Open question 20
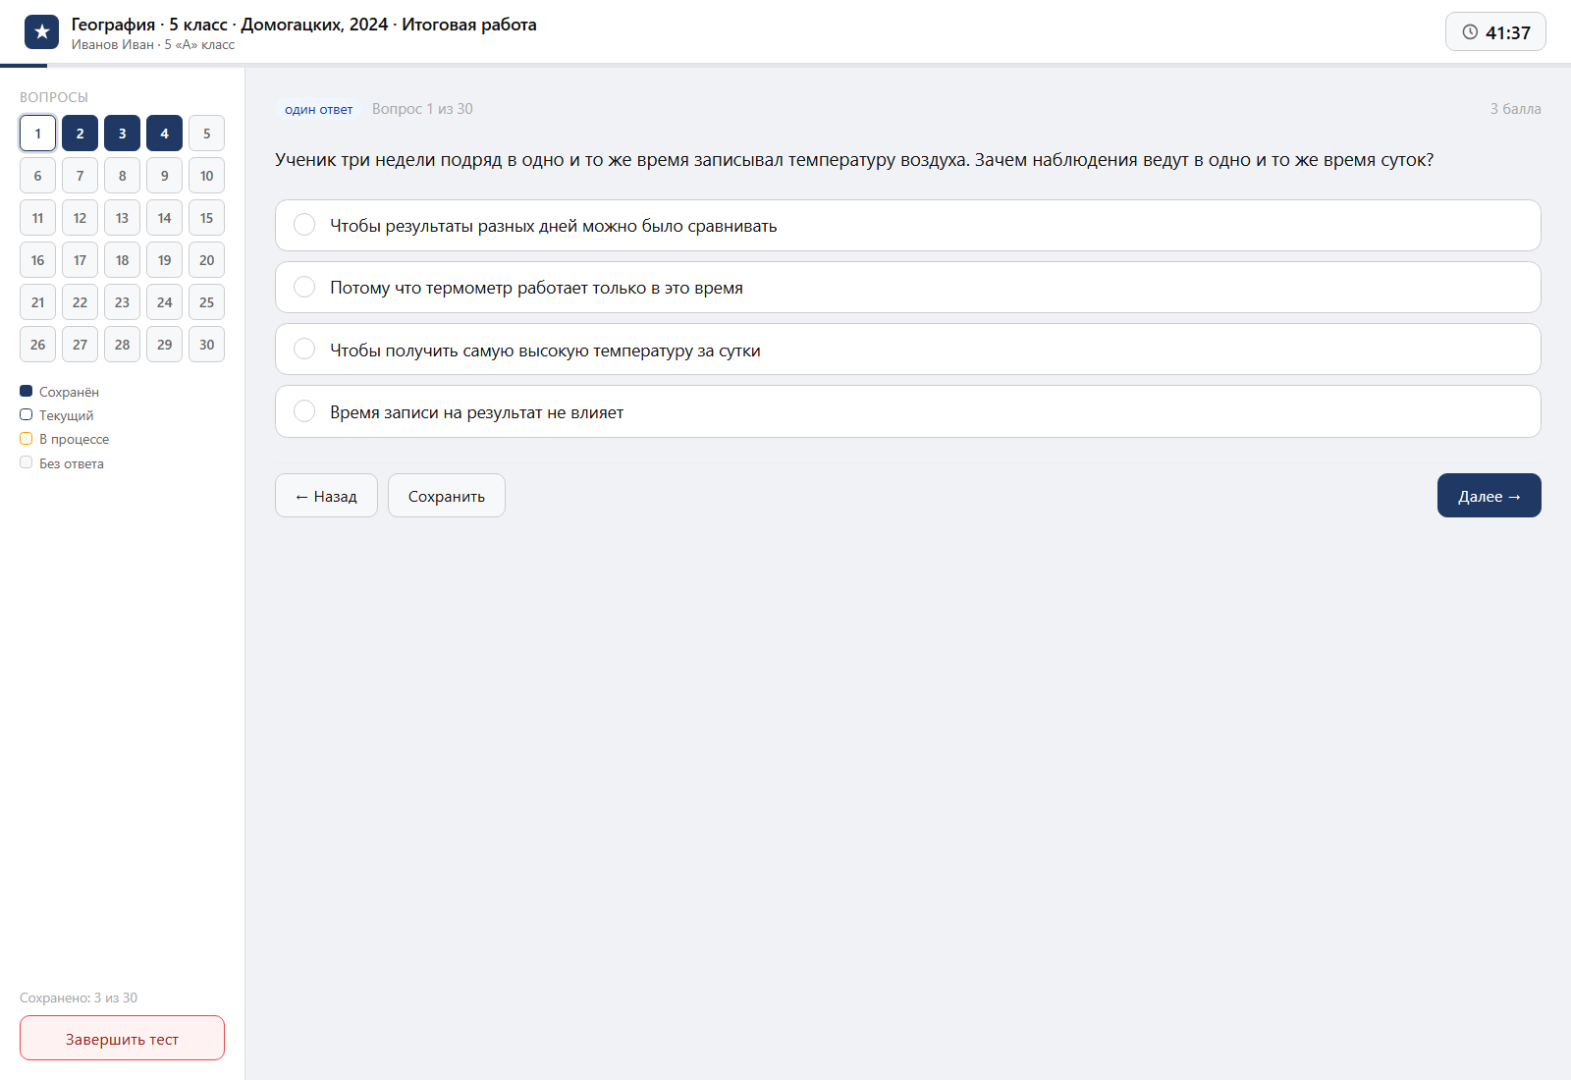The image size is (1571, 1080). 206,260
